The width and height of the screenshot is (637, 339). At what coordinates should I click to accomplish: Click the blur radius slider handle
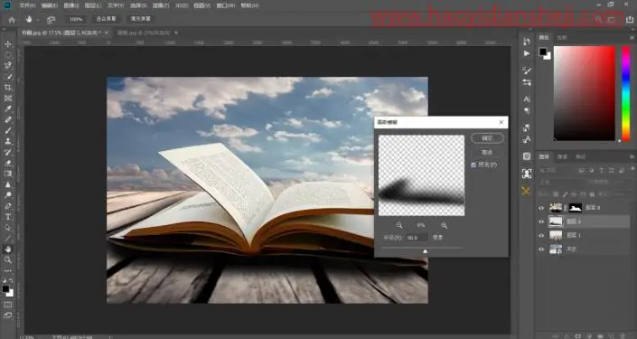[x=425, y=251]
